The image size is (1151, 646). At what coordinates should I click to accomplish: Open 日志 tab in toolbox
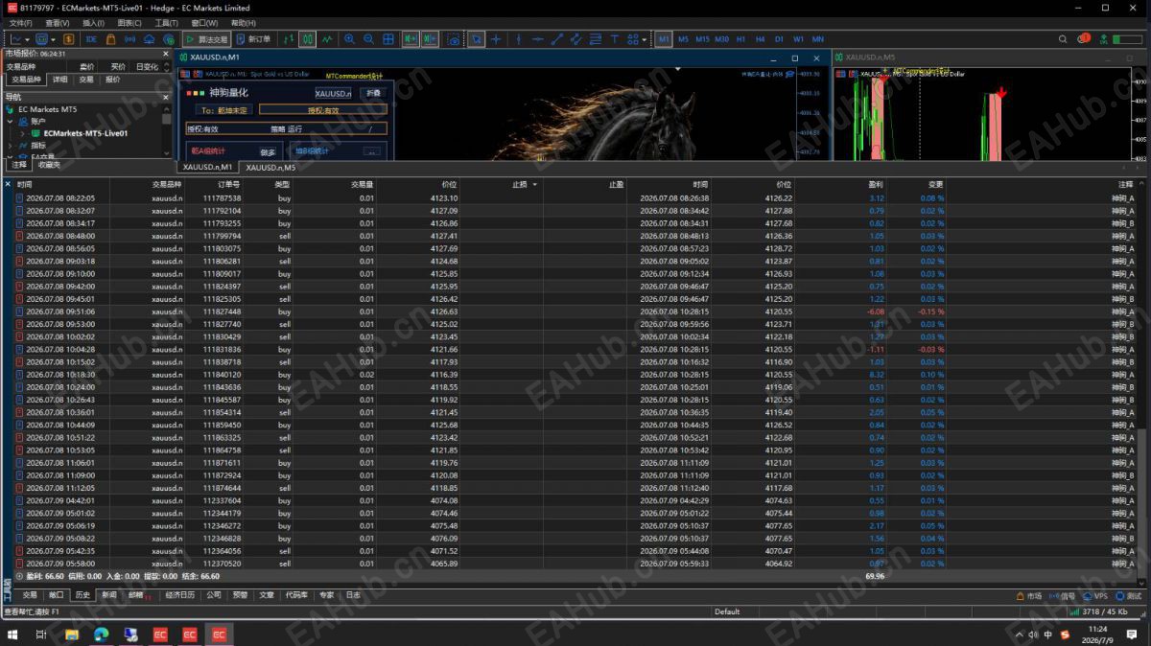[353, 595]
